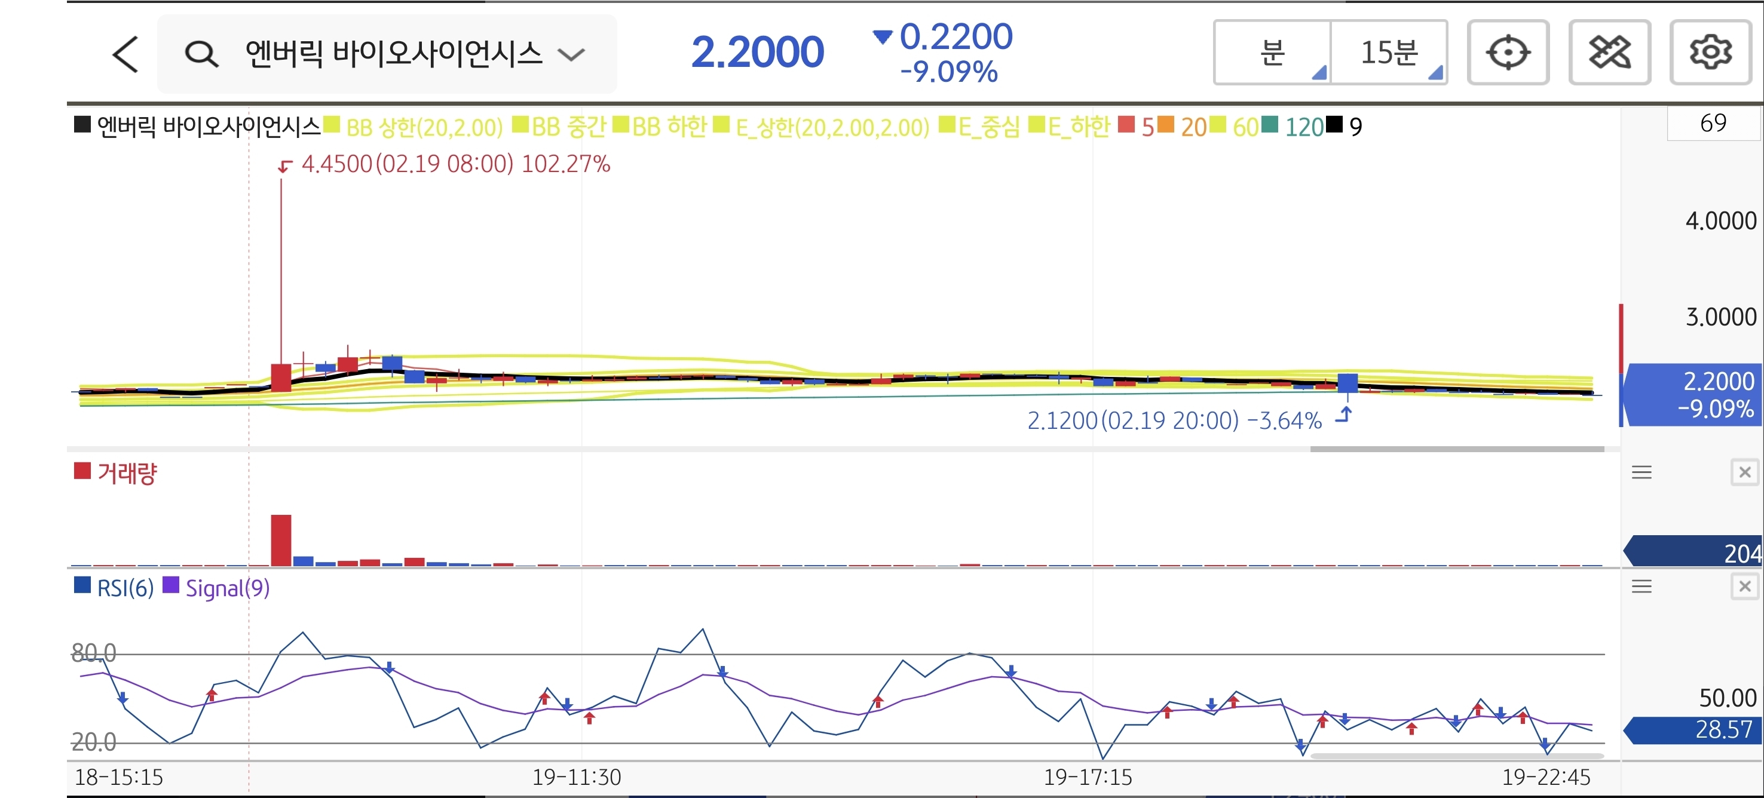Click the search magnifier icon
Viewport: 1764px width, 798px height.
pos(201,54)
